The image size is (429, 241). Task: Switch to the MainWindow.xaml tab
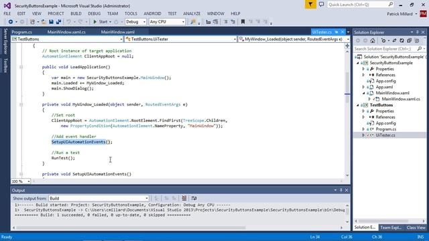click(118, 32)
